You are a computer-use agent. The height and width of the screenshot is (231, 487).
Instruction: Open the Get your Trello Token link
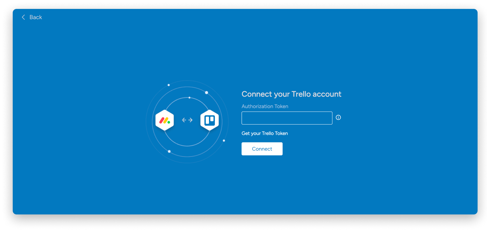[265, 133]
